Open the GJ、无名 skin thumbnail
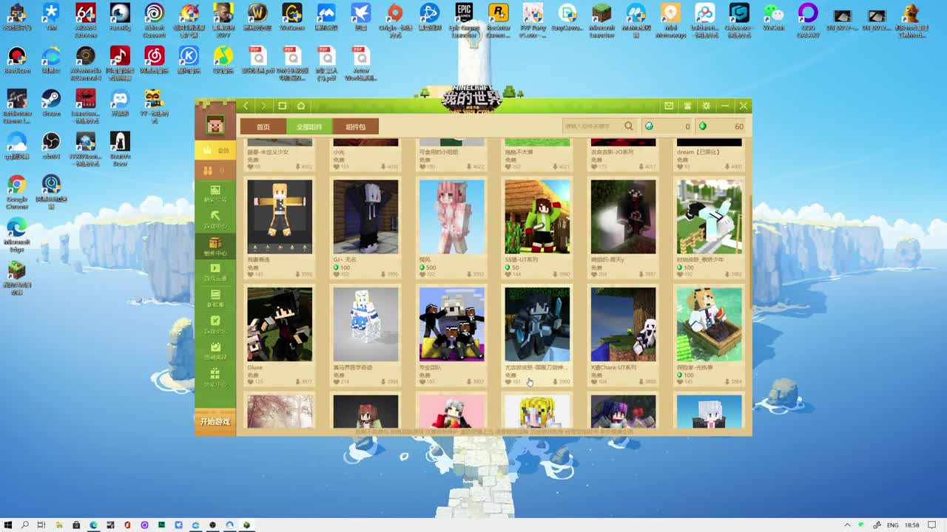Screen dimensions: 947x532 pos(365,216)
